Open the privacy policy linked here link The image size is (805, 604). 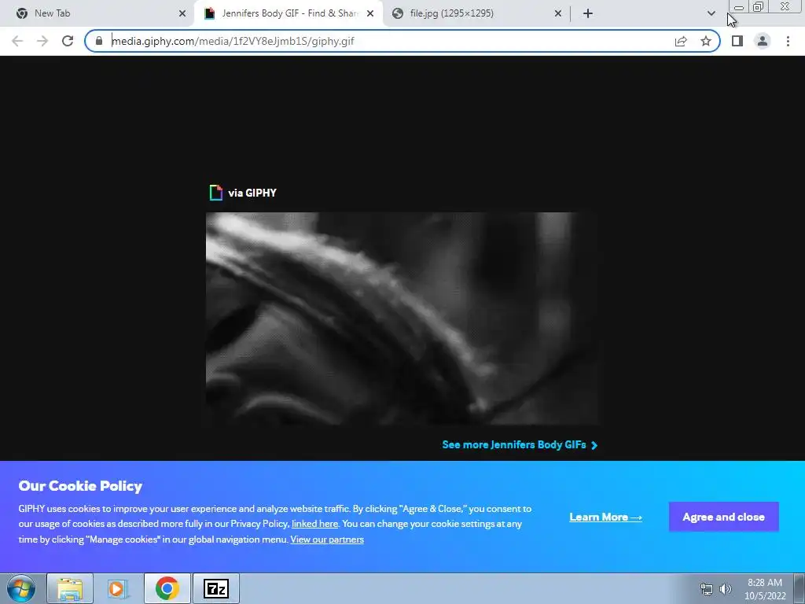(314, 524)
